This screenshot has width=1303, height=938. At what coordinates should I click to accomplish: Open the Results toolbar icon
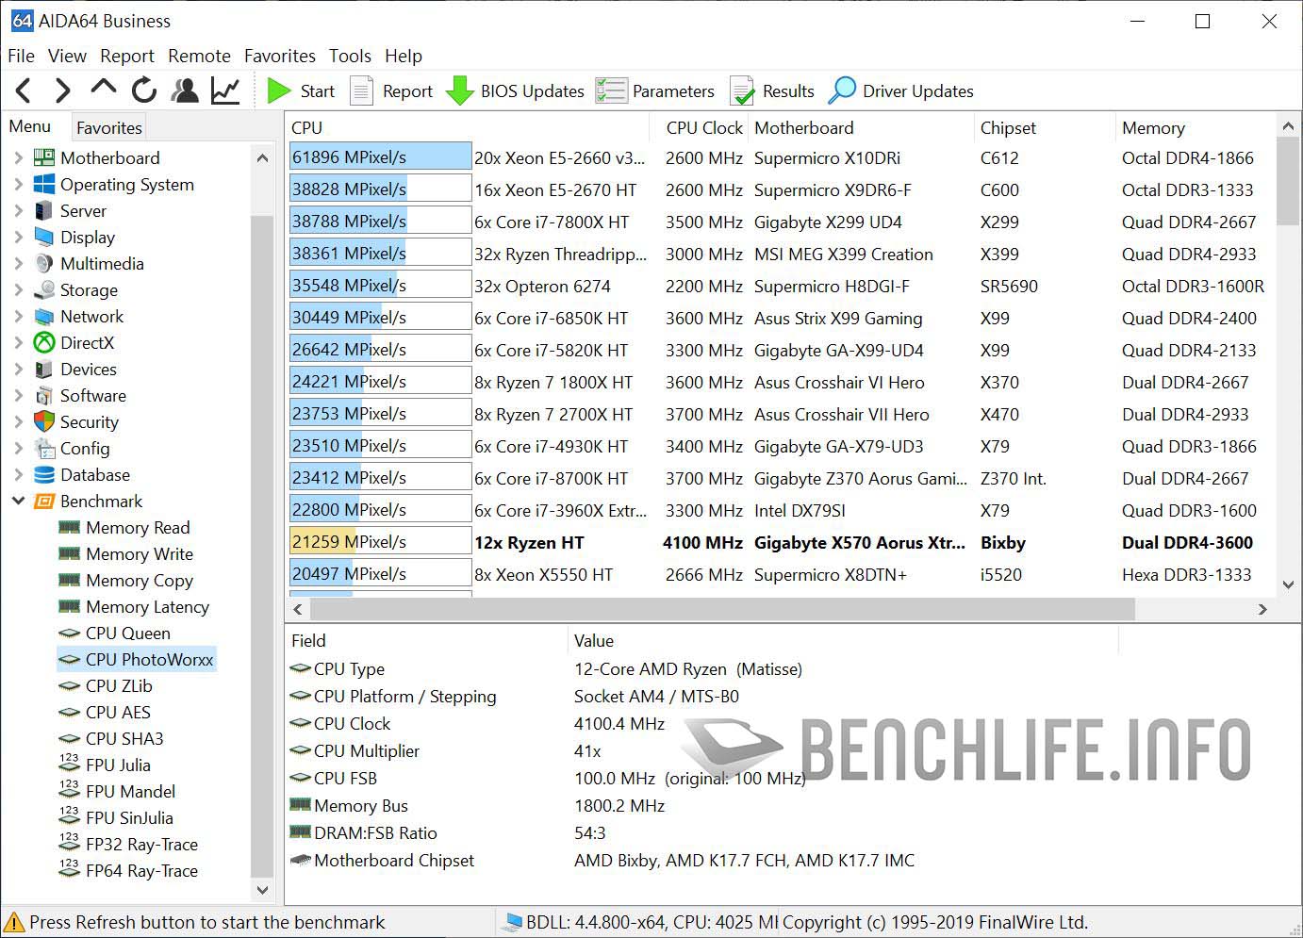click(x=743, y=91)
